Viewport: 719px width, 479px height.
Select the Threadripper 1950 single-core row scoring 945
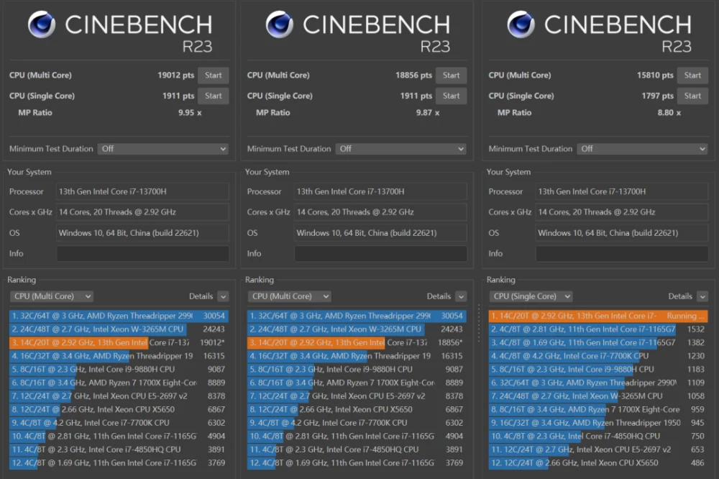598,423
